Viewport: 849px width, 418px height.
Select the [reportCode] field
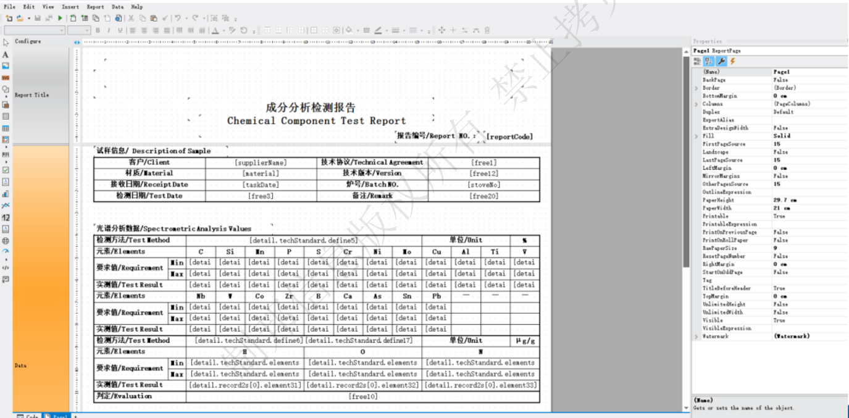tap(509, 136)
